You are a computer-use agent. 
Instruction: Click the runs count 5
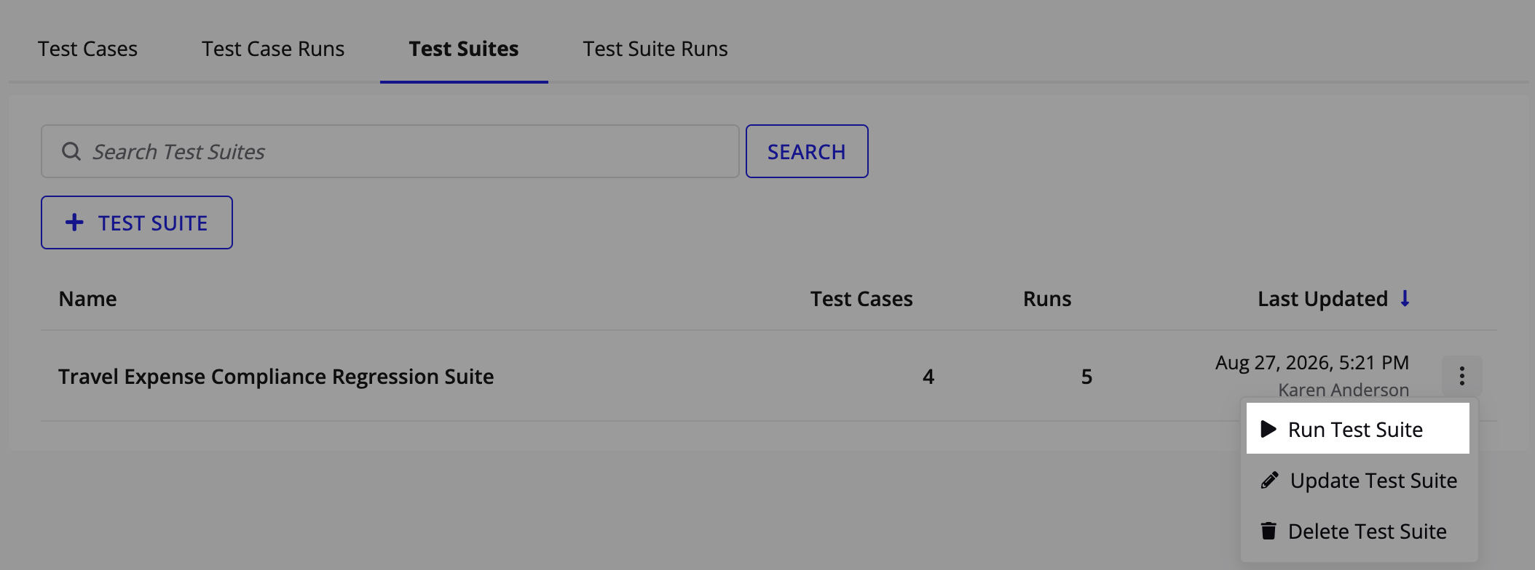click(1086, 377)
